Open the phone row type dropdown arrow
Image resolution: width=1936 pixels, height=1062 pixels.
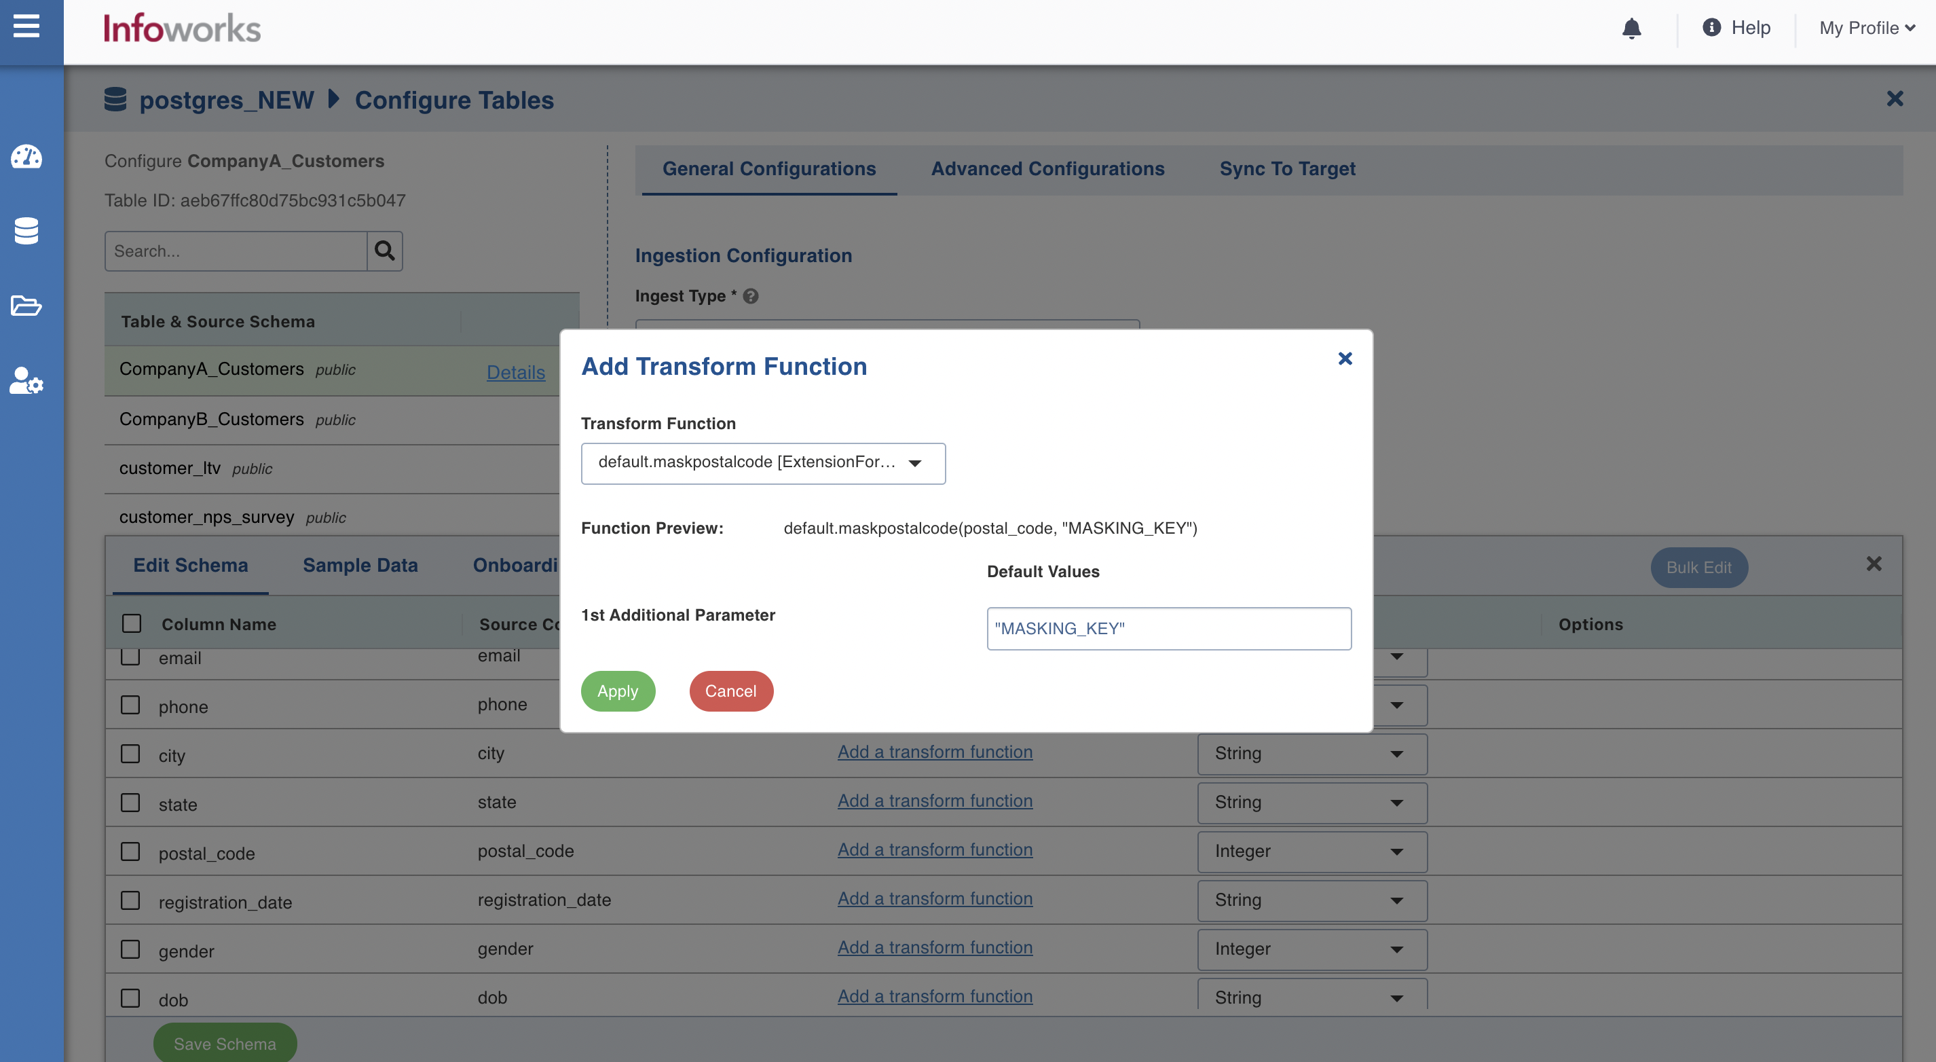click(x=1397, y=705)
